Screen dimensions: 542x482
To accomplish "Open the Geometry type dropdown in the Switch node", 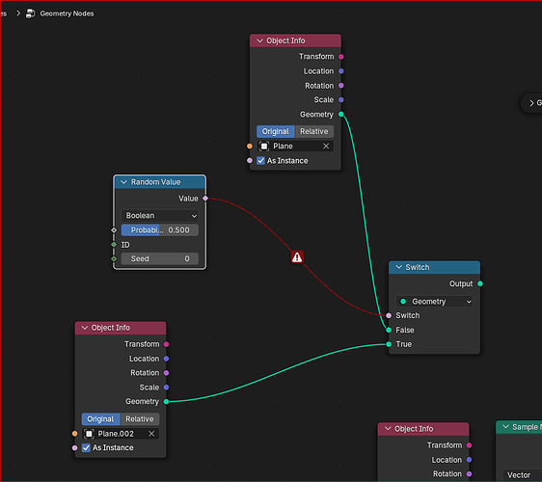I will pos(435,302).
